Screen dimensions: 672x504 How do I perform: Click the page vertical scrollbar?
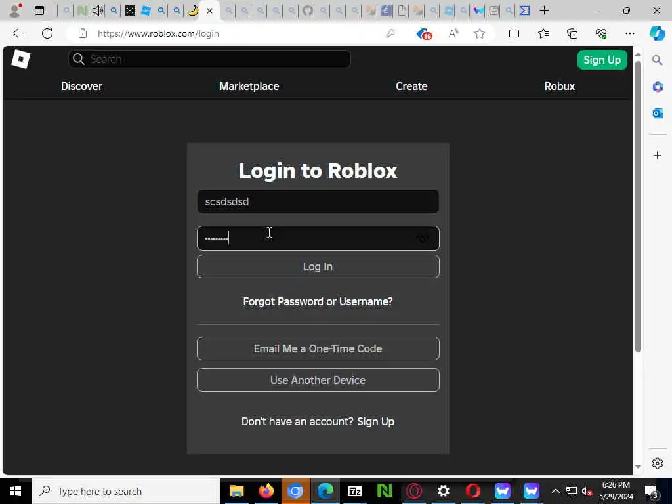coord(638,205)
